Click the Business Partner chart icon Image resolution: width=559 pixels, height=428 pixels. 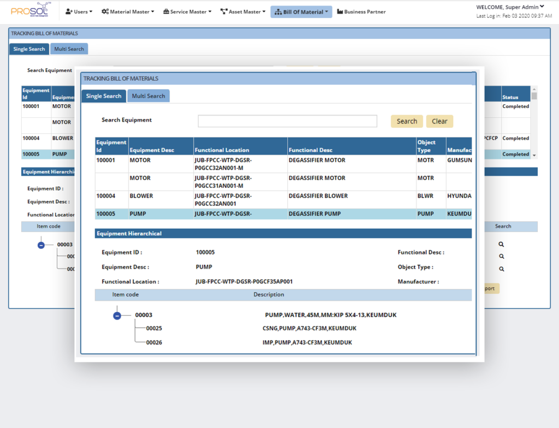[x=339, y=11]
